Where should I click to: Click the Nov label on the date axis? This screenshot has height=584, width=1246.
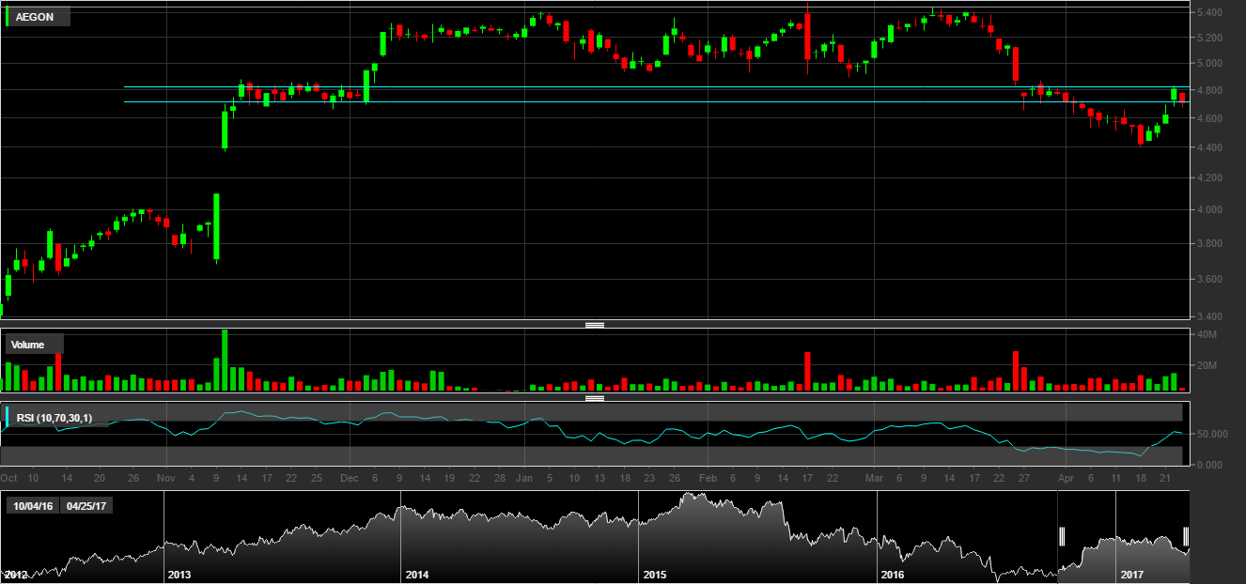pyautogui.click(x=166, y=478)
